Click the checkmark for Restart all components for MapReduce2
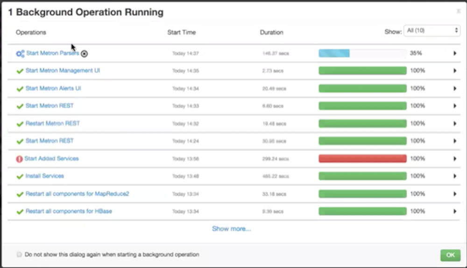Viewport: 467px width, 268px height. [20, 194]
